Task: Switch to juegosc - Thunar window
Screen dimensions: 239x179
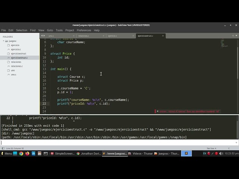Action: tap(167, 154)
